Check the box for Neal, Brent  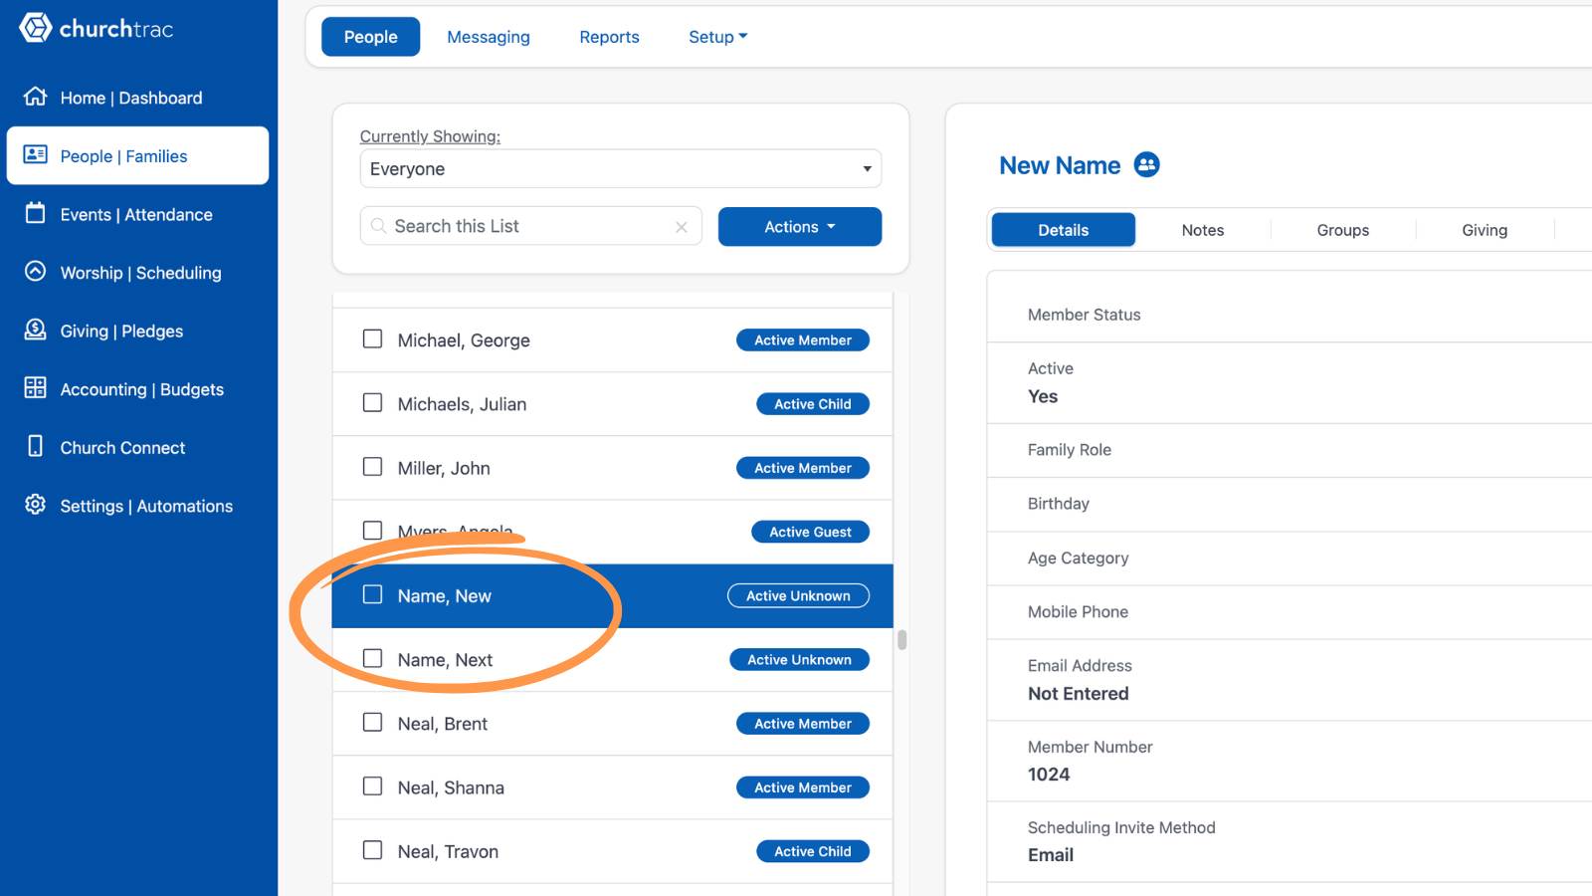[x=372, y=722]
